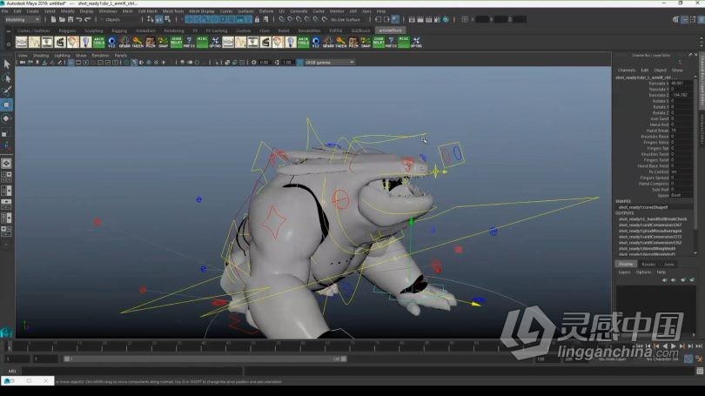This screenshot has height=396, width=705.
Task: Click the MEL command line input
Action: pyautogui.click(x=132, y=372)
